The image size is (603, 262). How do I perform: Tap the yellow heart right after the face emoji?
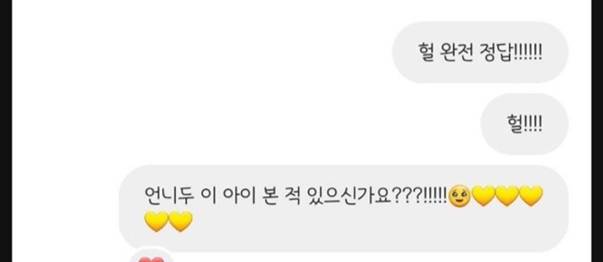tap(483, 196)
